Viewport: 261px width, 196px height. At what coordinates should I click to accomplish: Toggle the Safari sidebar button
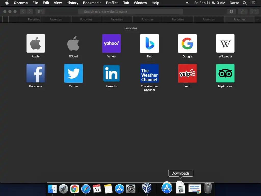[x=40, y=11]
